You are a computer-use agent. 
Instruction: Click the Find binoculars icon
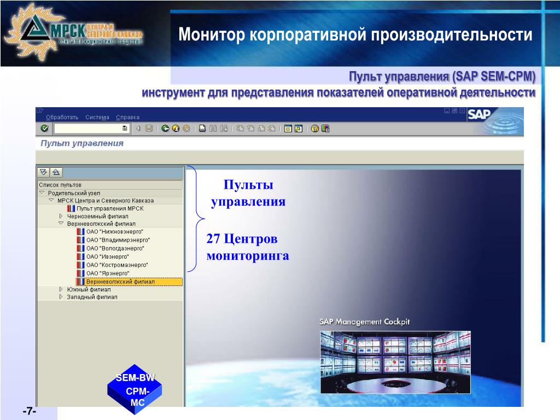(x=213, y=128)
